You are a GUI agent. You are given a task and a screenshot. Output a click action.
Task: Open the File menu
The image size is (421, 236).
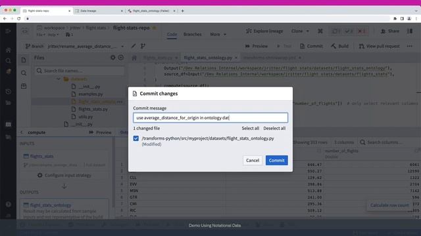click(x=40, y=35)
